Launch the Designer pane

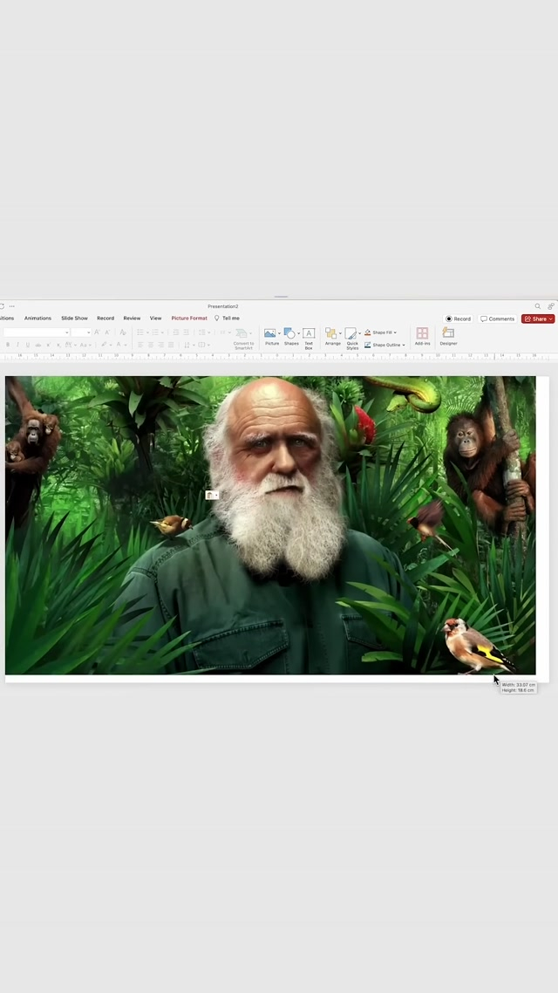point(448,336)
